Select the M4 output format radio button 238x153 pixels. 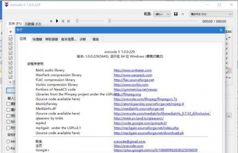[x=8, y=142]
